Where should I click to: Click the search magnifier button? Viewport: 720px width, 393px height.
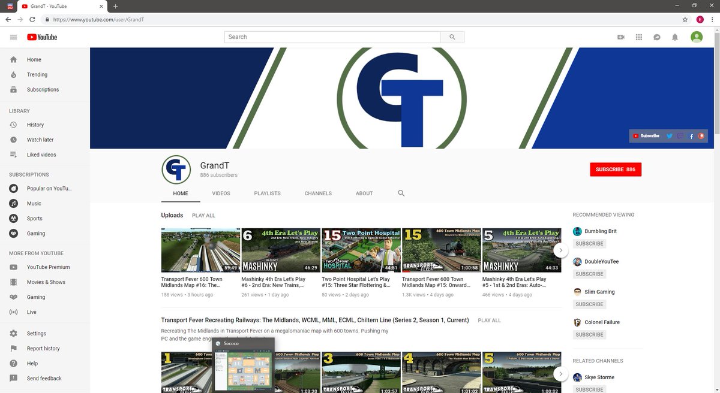pyautogui.click(x=452, y=37)
